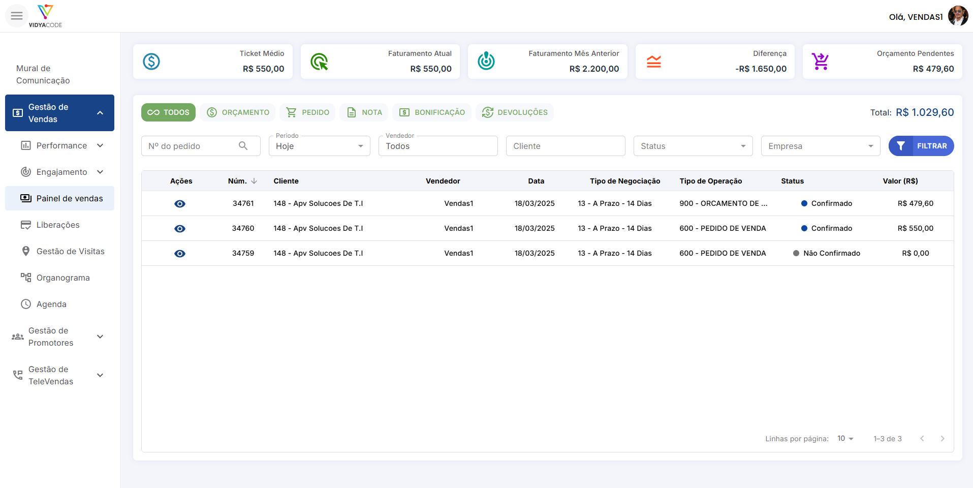973x488 pixels.
Task: Click the VidyaCode logo
Action: [45, 16]
